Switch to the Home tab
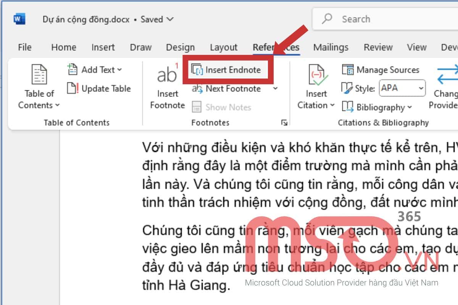The image size is (458, 305). [64, 47]
